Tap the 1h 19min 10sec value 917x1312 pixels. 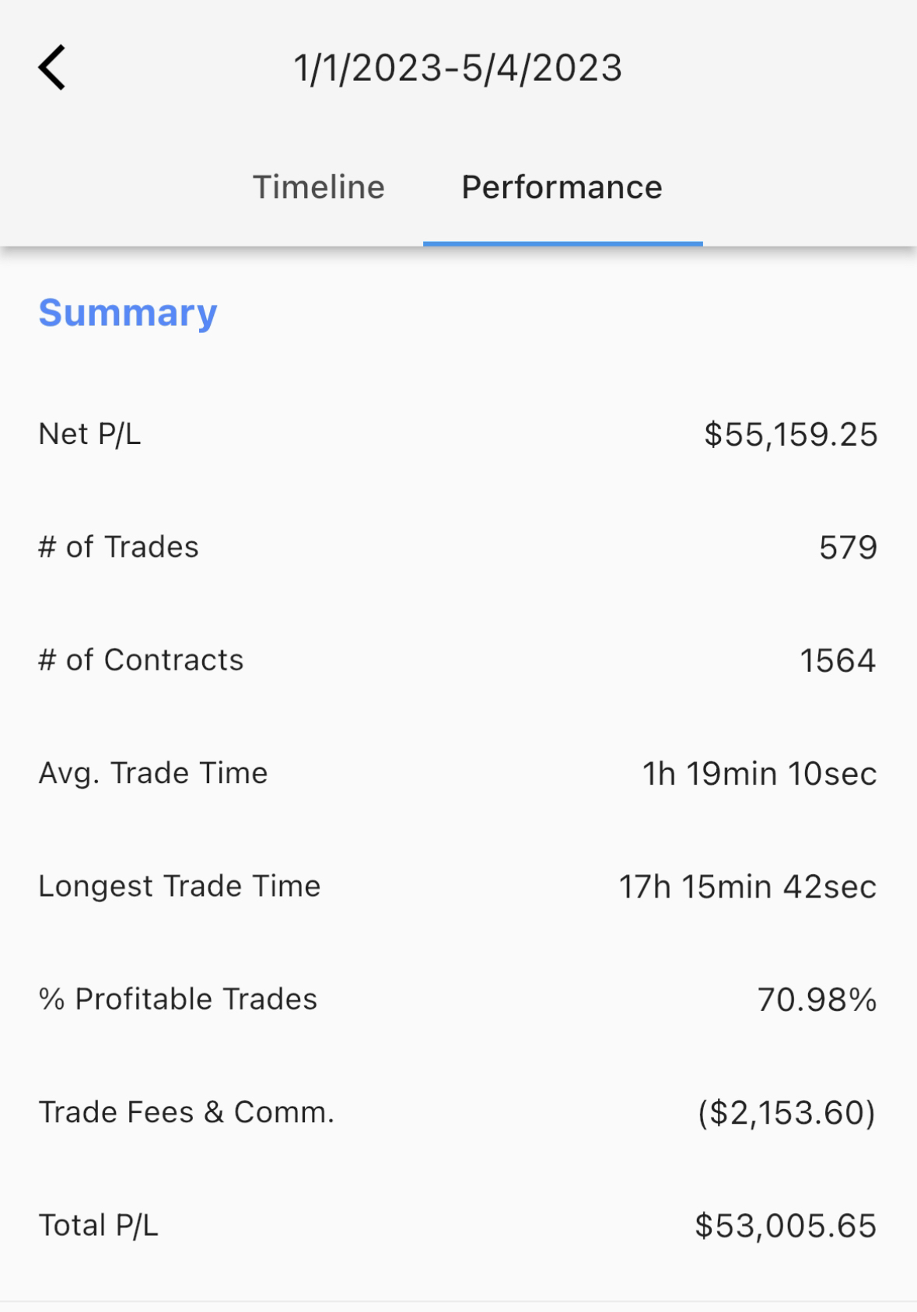point(760,774)
